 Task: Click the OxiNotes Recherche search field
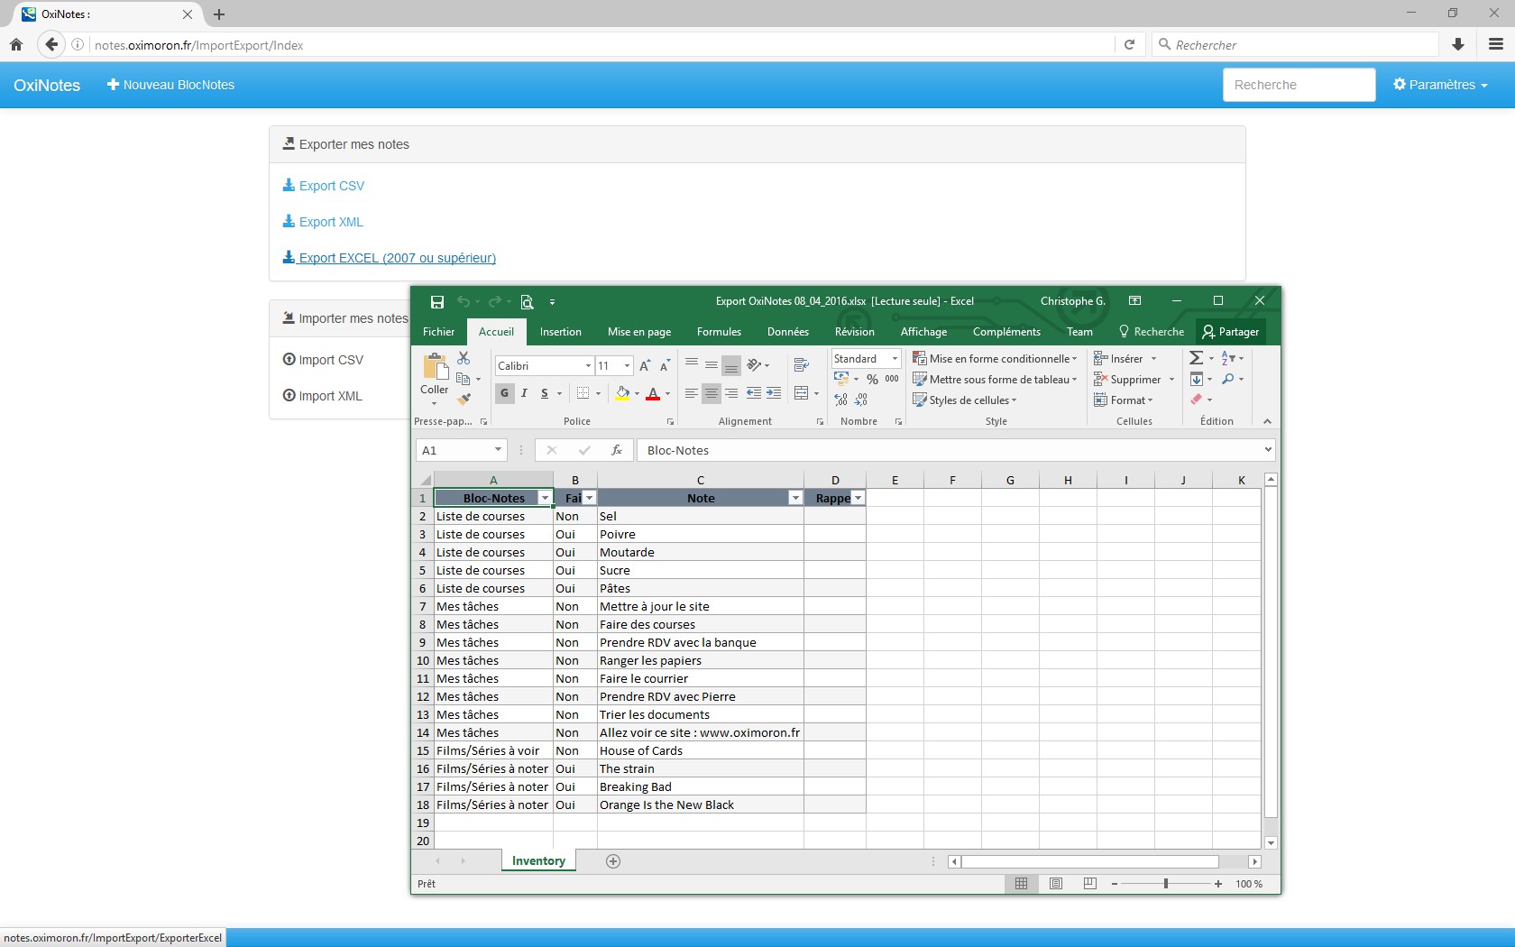[x=1299, y=85]
